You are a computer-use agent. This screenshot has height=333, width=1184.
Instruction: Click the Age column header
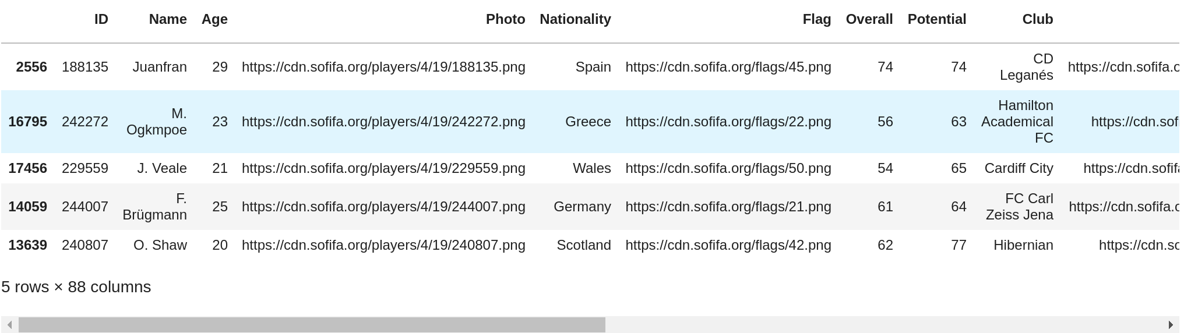point(214,19)
